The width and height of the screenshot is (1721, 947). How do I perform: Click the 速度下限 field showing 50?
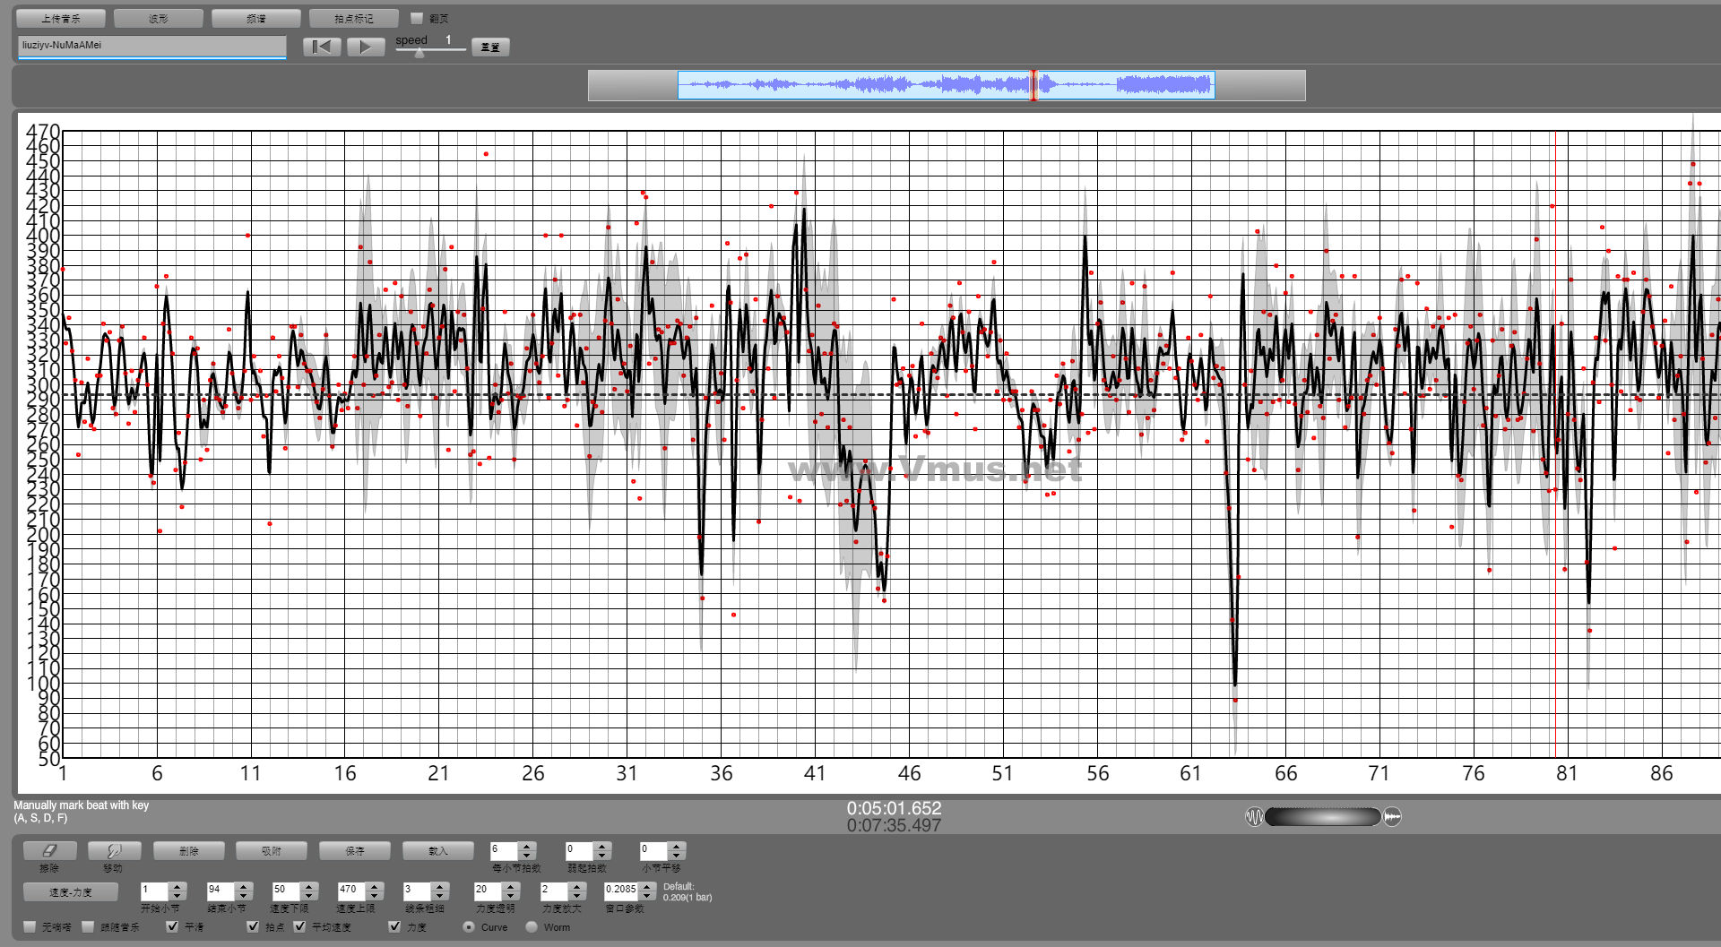[x=287, y=891]
